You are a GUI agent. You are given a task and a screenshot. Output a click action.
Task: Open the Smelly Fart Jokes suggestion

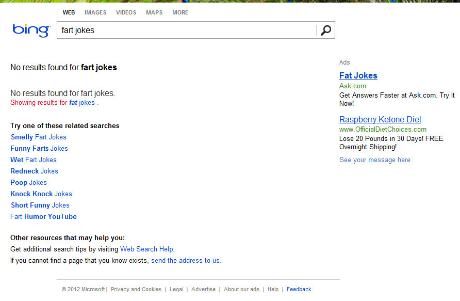coord(38,137)
